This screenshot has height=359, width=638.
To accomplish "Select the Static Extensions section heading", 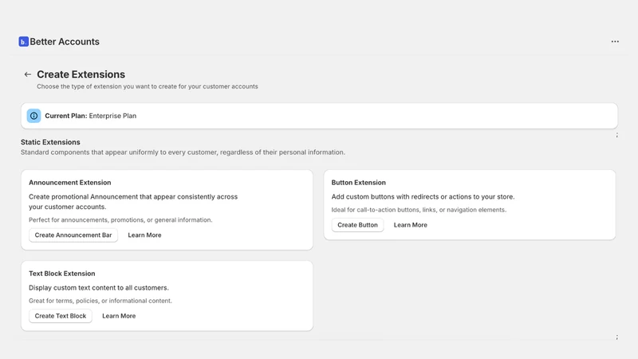I will [x=50, y=142].
